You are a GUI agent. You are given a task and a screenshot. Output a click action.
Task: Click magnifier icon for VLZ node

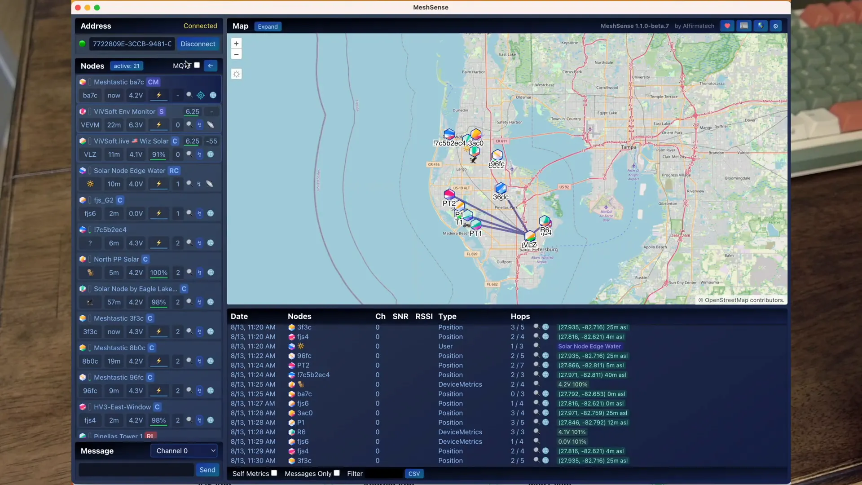click(189, 154)
